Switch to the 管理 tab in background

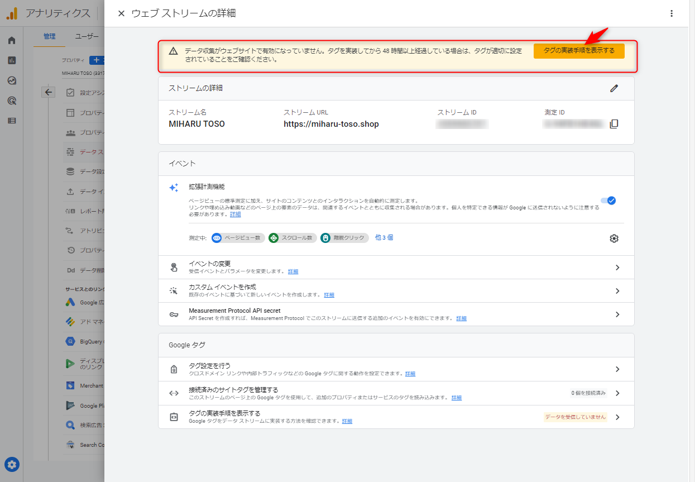(49, 36)
